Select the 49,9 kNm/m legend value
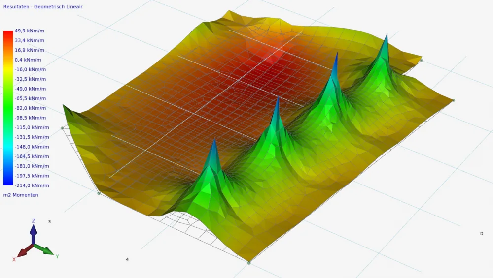This screenshot has width=493, height=278. click(x=29, y=31)
